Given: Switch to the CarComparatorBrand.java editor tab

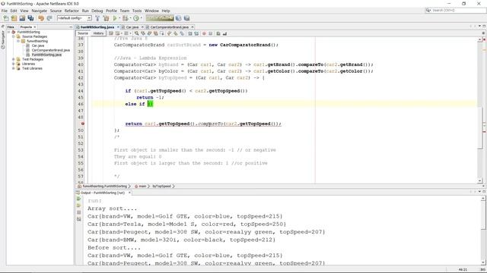Looking at the screenshot, I should pyautogui.click(x=169, y=27).
